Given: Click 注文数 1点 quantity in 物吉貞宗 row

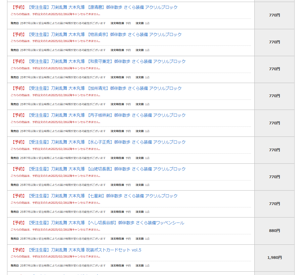Looking at the screenshot, I should tap(142, 50).
